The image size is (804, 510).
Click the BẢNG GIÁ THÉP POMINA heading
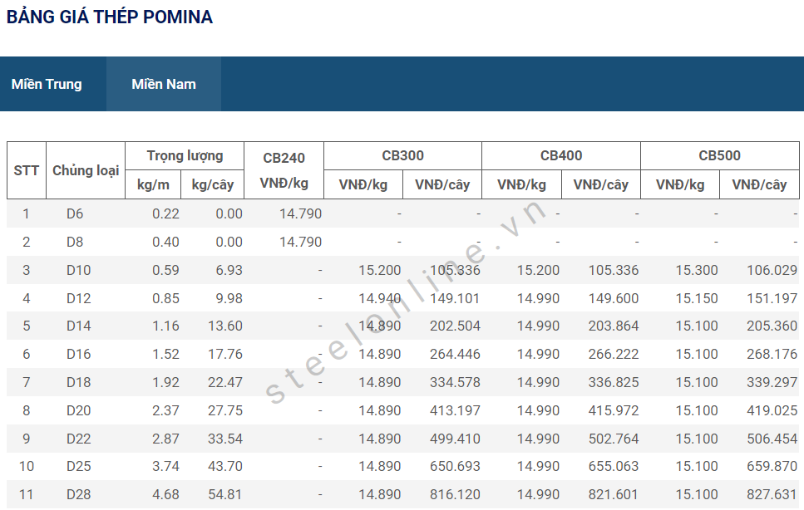click(x=109, y=17)
